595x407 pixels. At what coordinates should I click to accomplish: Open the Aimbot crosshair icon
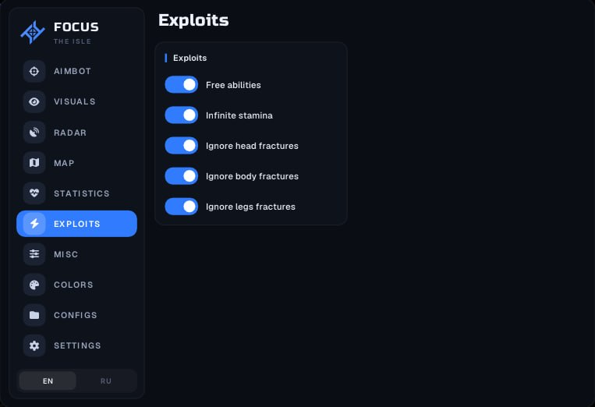pyautogui.click(x=34, y=71)
